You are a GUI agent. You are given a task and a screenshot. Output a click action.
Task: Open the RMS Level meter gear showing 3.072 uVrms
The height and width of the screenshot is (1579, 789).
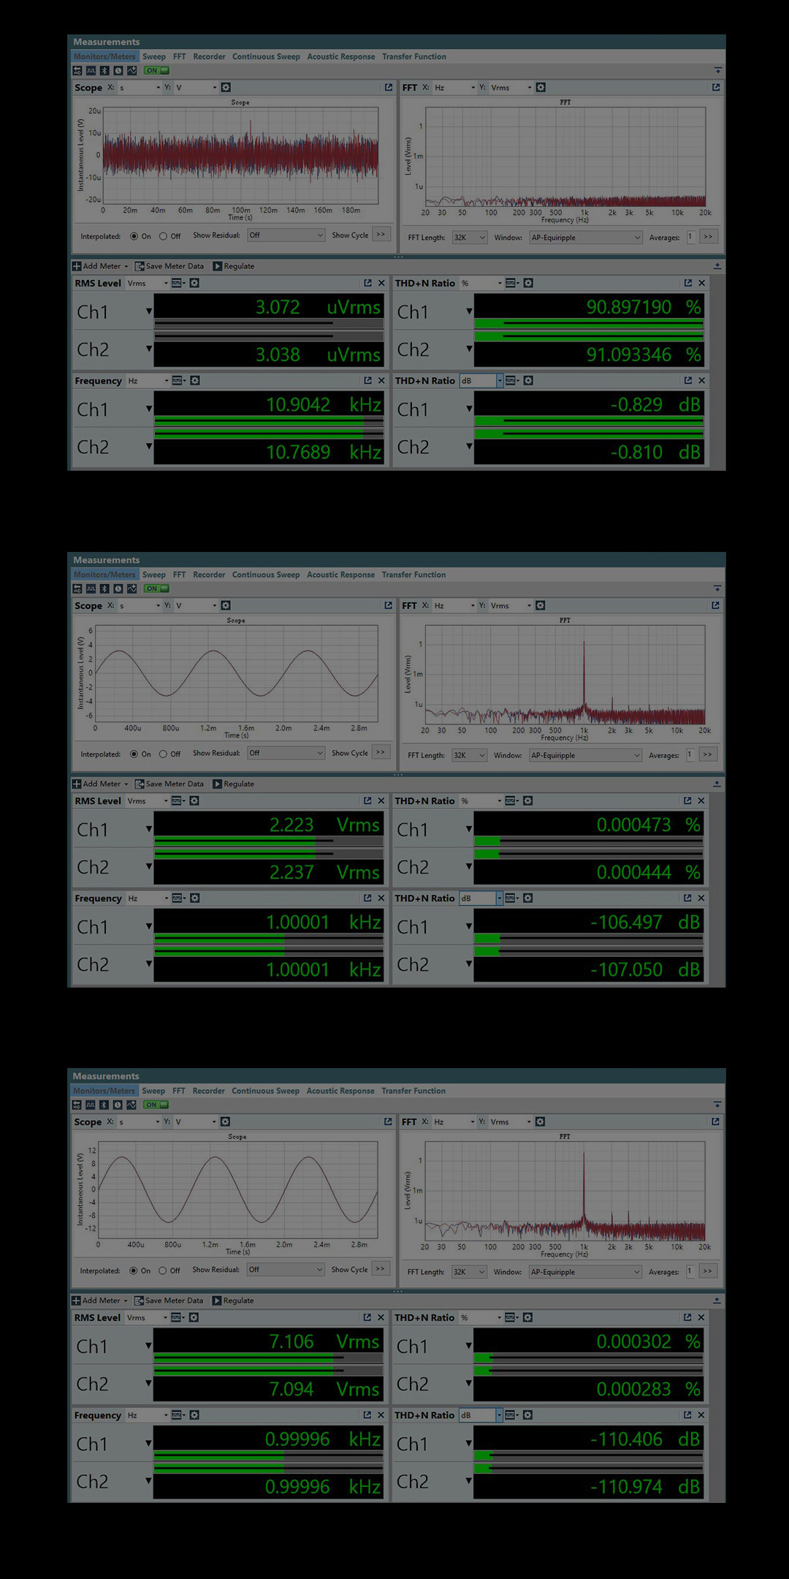coord(194,283)
